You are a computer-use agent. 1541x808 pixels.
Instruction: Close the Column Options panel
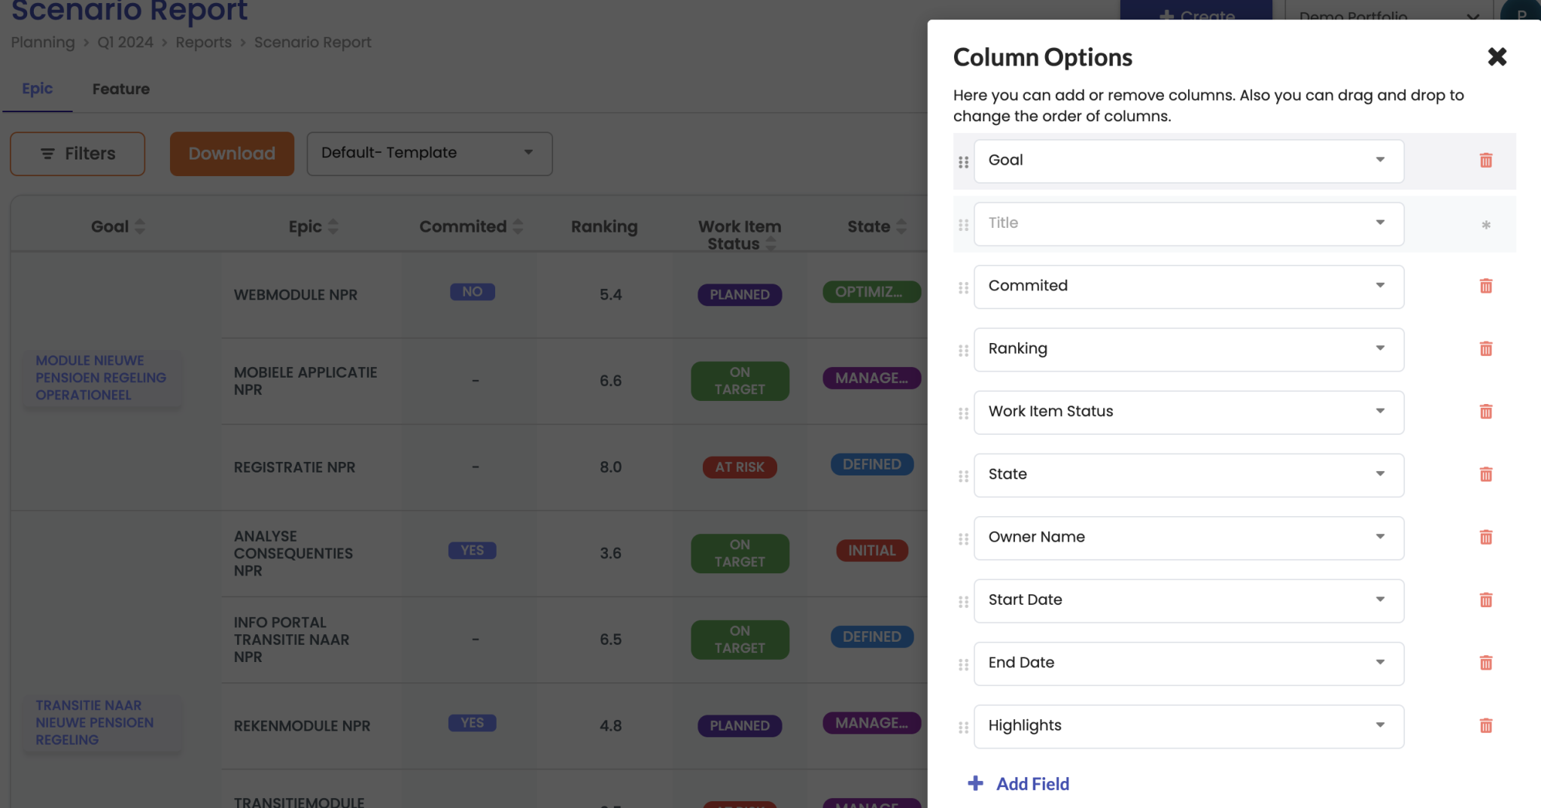[1497, 56]
